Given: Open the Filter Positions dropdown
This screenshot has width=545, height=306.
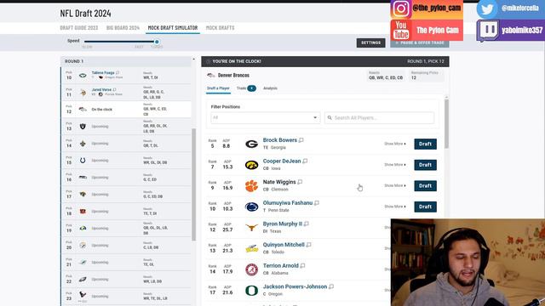Looking at the screenshot, I should click(265, 117).
